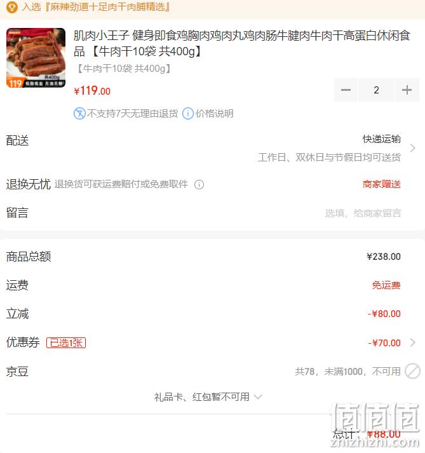Click the 价格说明 info icon
Screen dimensions: 425x453
click(188, 114)
